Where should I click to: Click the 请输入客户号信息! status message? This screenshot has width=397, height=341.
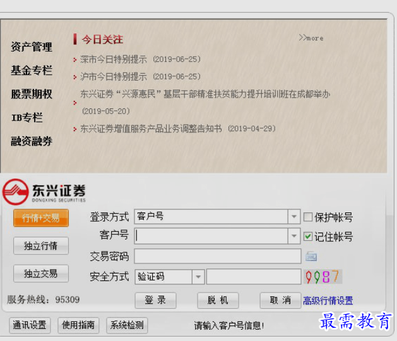click(x=229, y=326)
